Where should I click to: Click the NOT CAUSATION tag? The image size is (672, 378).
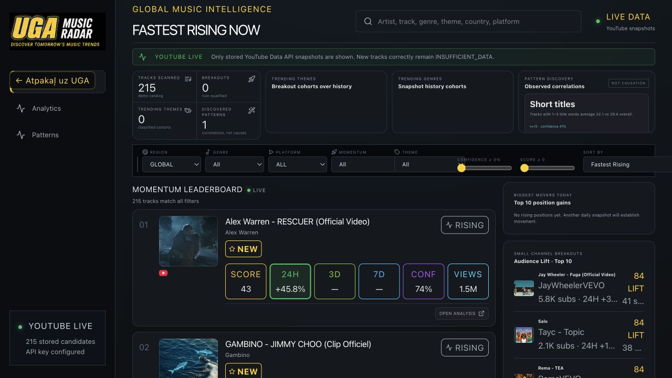(628, 83)
